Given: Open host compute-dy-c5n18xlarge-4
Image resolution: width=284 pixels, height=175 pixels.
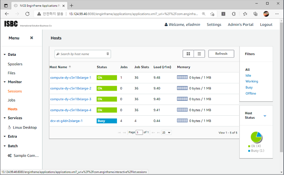Looking at the screenshot, I should pyautogui.click(x=71, y=110).
